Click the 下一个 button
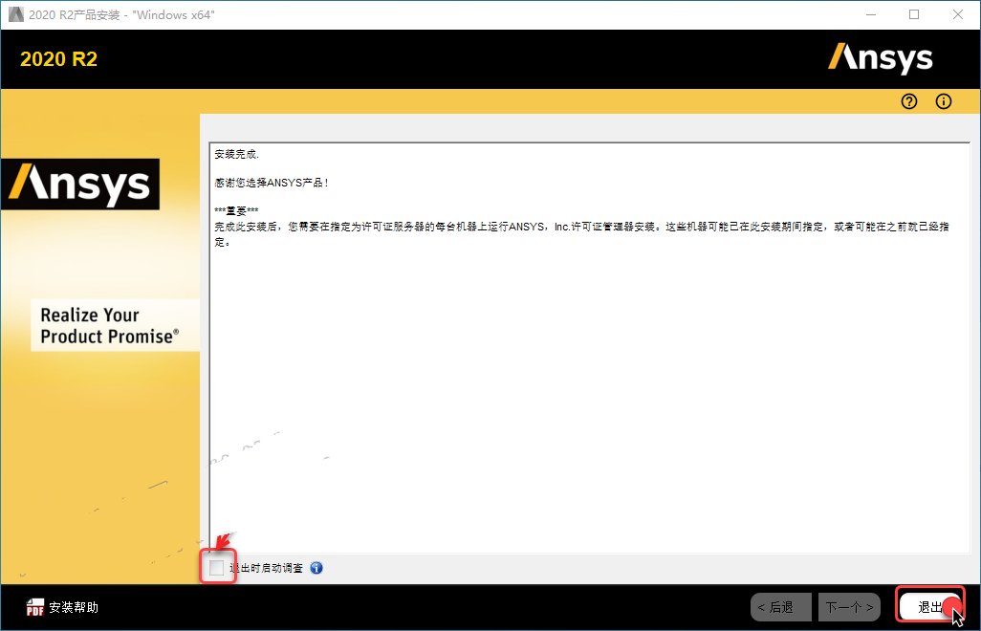This screenshot has width=981, height=631. coord(849,607)
